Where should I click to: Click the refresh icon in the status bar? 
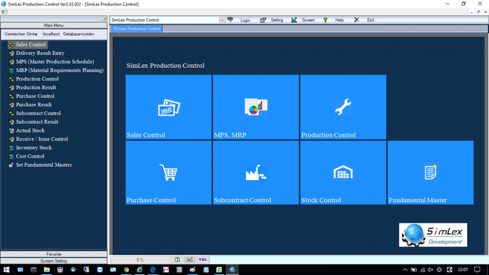coord(177,259)
